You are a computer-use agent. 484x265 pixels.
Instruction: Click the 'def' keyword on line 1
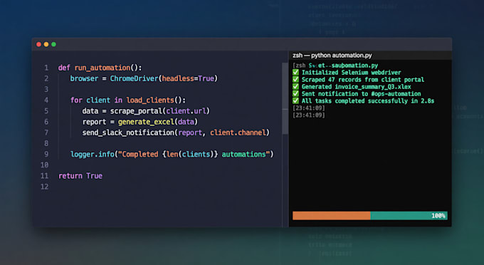(64, 68)
